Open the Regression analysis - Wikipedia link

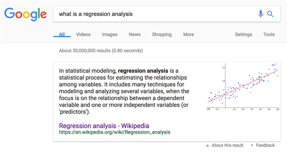click(104, 126)
